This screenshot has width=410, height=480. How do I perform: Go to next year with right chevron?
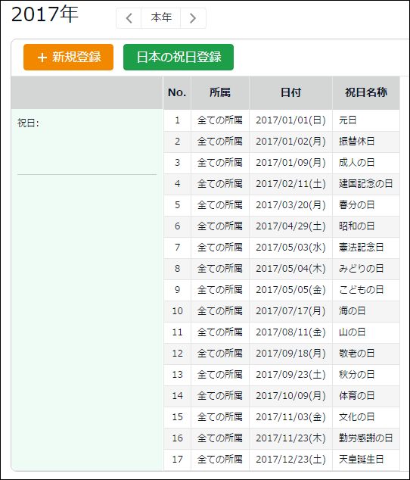(193, 18)
